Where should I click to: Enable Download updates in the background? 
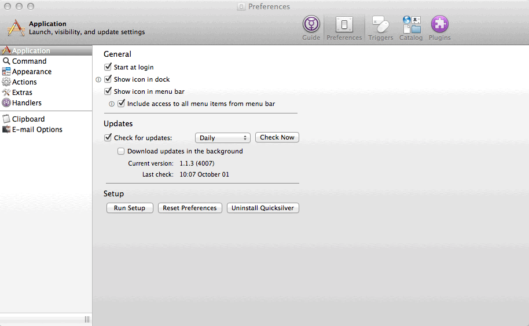pos(121,151)
